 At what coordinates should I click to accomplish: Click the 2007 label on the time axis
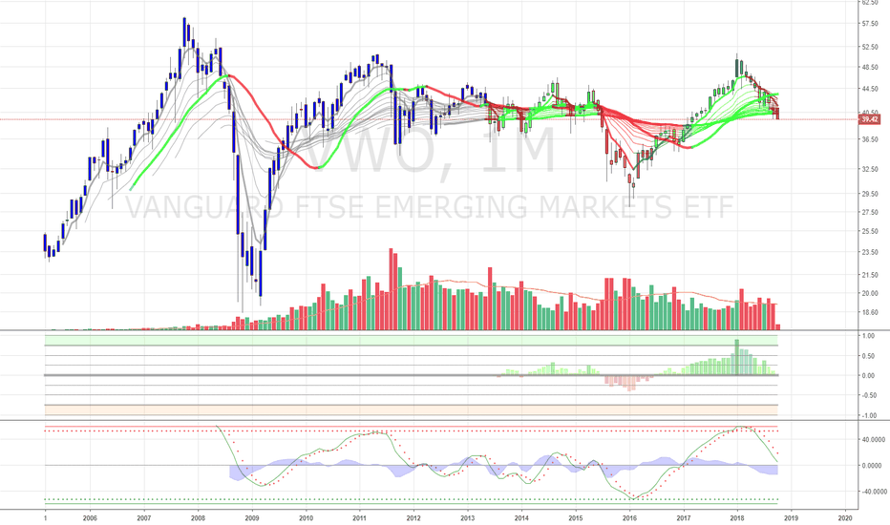click(143, 517)
